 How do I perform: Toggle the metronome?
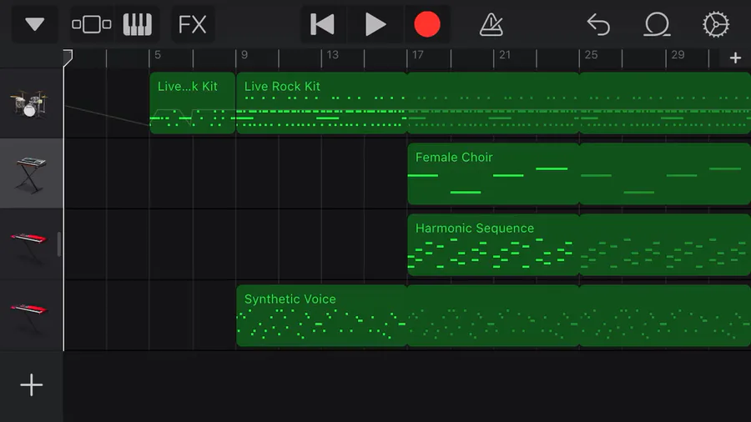(491, 24)
